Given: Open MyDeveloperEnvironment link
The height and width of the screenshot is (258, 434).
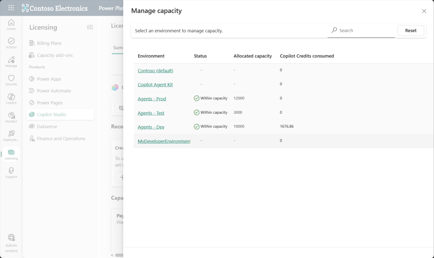Looking at the screenshot, I should (164, 141).
